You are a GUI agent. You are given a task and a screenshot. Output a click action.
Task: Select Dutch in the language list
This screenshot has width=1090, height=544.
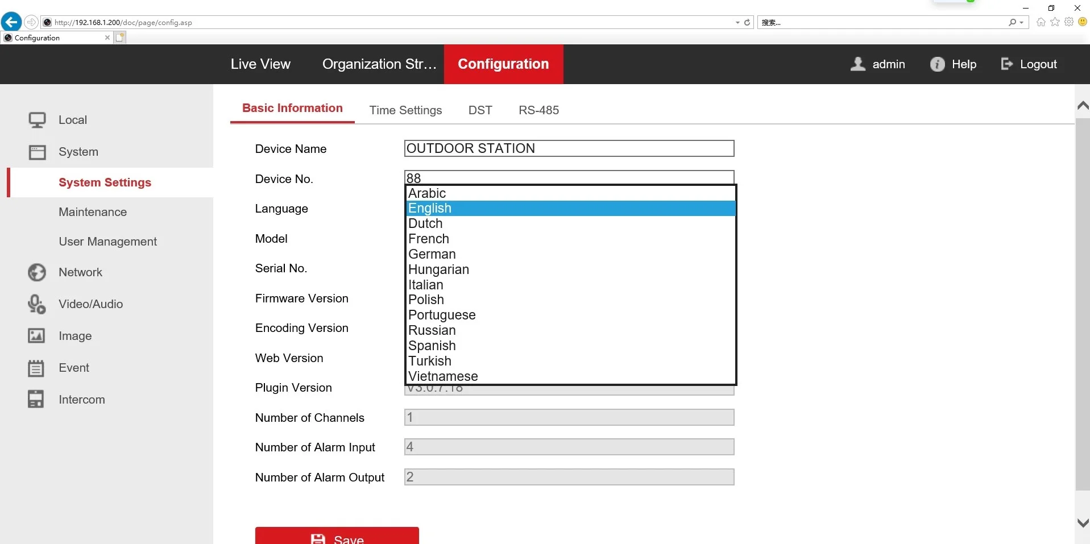coord(571,223)
